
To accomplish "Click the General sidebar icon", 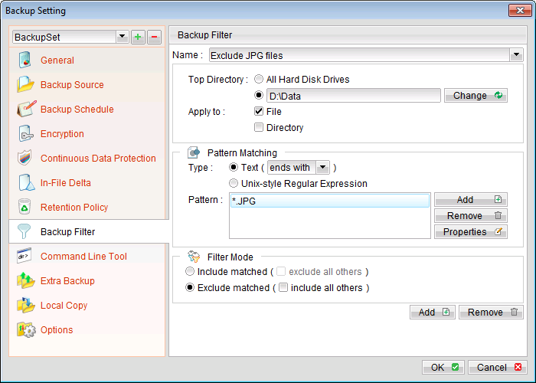I will tap(25, 61).
